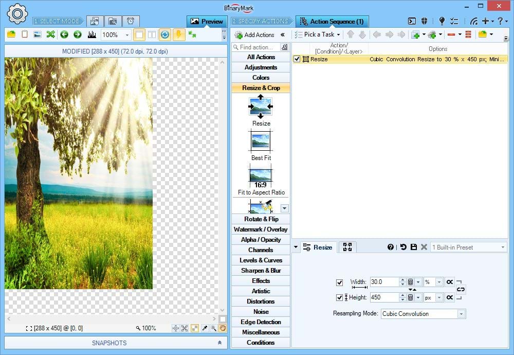Open the 100% zoom level dropdown

tap(127, 35)
